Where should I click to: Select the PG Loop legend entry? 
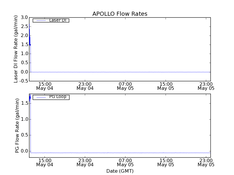click(x=58, y=97)
